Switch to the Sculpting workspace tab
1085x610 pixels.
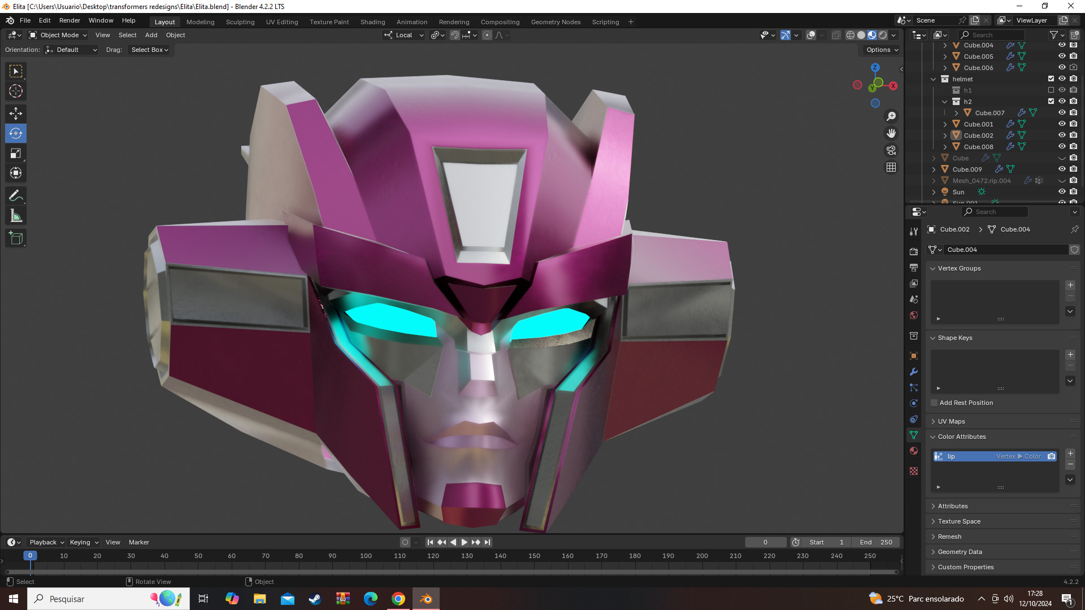tap(240, 22)
